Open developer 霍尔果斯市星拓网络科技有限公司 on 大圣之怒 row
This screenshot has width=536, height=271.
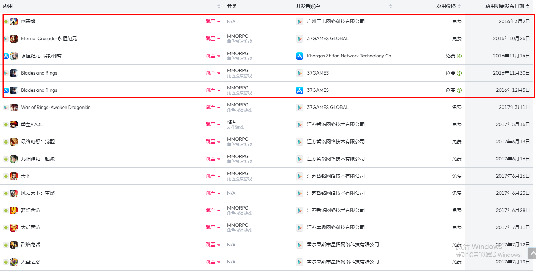click(x=343, y=262)
